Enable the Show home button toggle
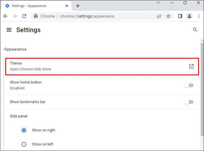The image size is (204, 151). 189,85
